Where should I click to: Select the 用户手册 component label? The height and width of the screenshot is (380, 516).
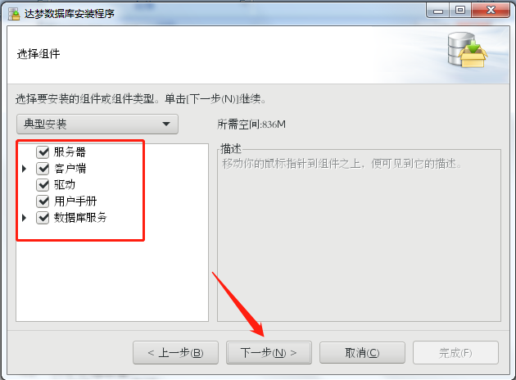[75, 201]
